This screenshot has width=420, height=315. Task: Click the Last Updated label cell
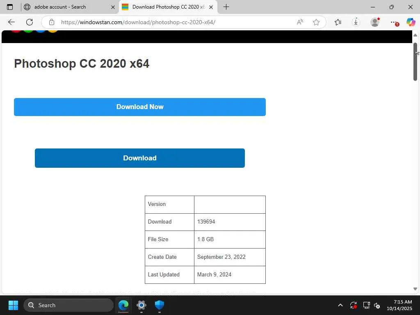click(x=169, y=275)
